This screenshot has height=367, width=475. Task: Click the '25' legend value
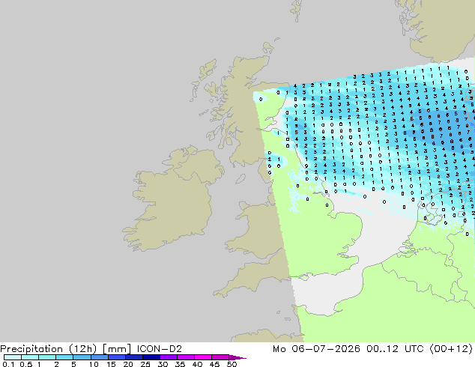pyautogui.click(x=145, y=364)
